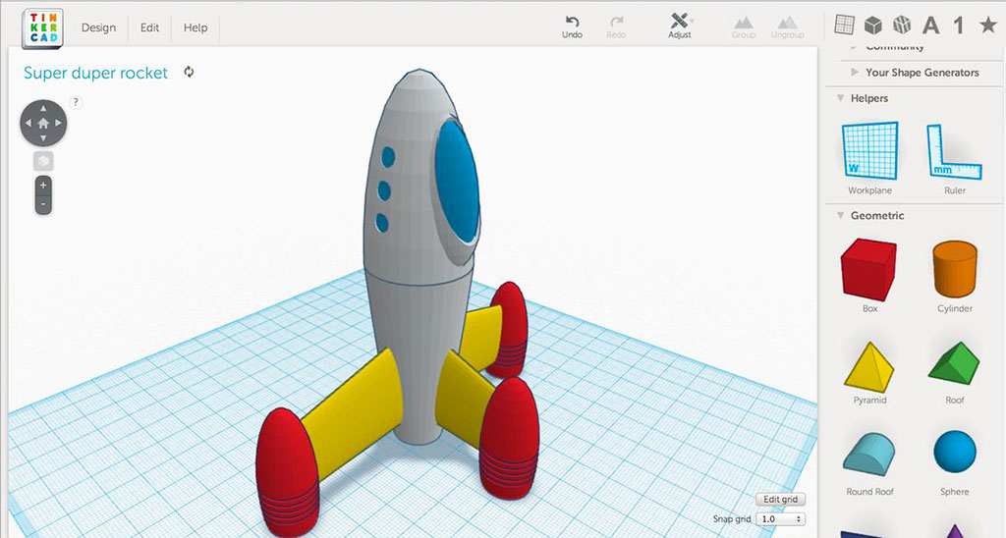Image resolution: width=1006 pixels, height=538 pixels.
Task: Rotate view left with left arrow
Action: [x=28, y=123]
